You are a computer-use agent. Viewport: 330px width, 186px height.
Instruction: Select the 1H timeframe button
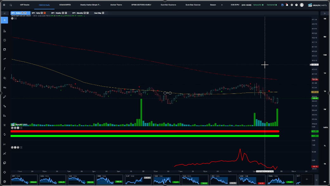tap(325, 73)
